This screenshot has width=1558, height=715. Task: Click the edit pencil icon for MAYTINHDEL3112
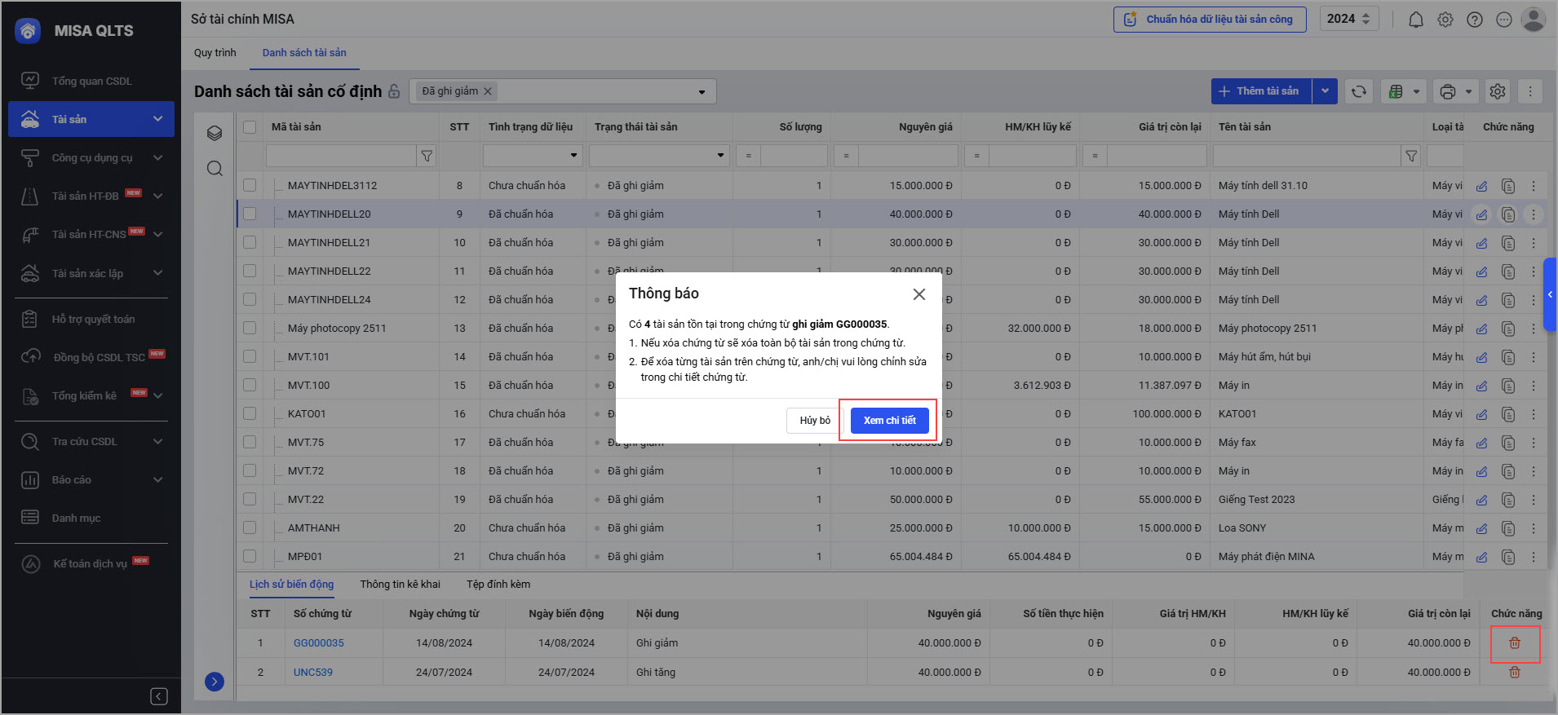pyautogui.click(x=1481, y=186)
